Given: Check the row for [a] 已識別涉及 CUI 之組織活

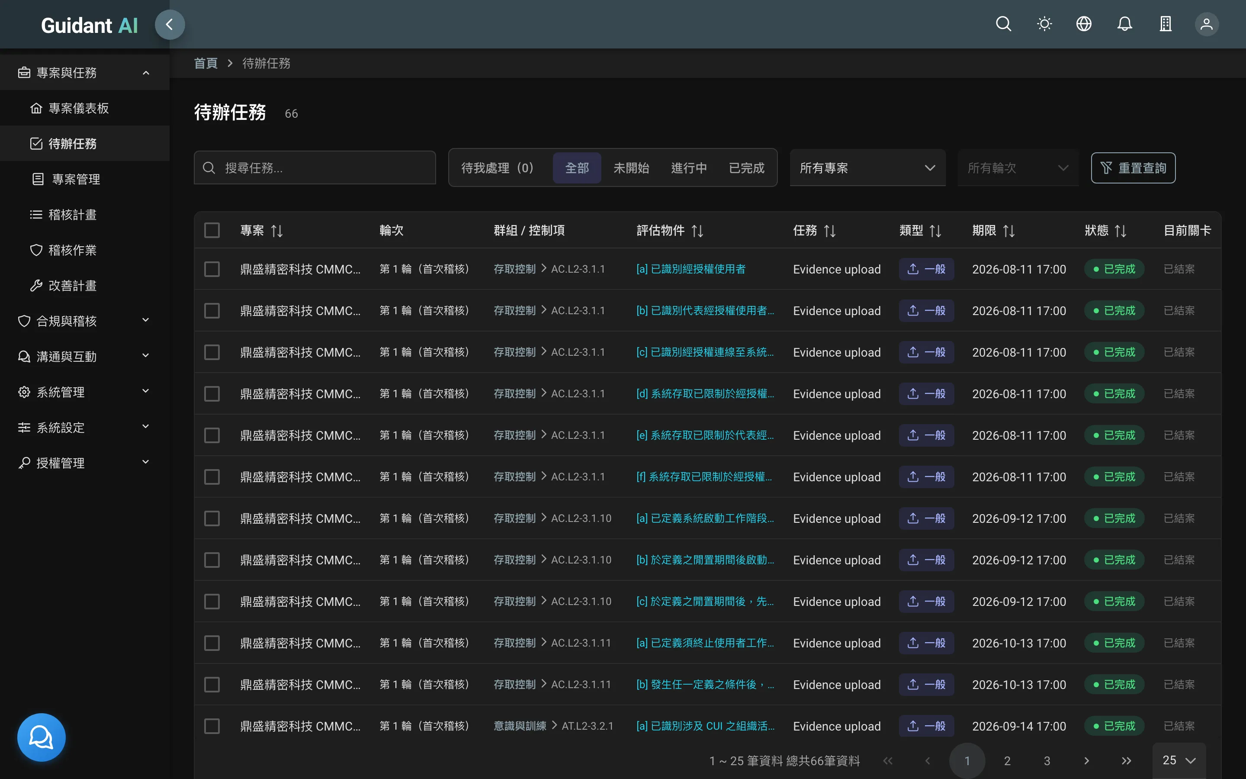Looking at the screenshot, I should [212, 726].
